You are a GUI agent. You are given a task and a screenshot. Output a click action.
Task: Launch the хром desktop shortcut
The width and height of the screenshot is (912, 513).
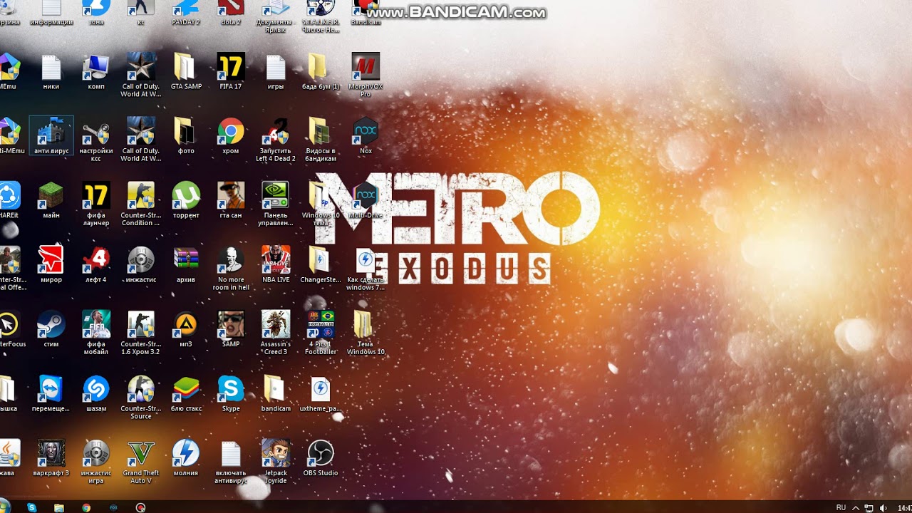(231, 137)
